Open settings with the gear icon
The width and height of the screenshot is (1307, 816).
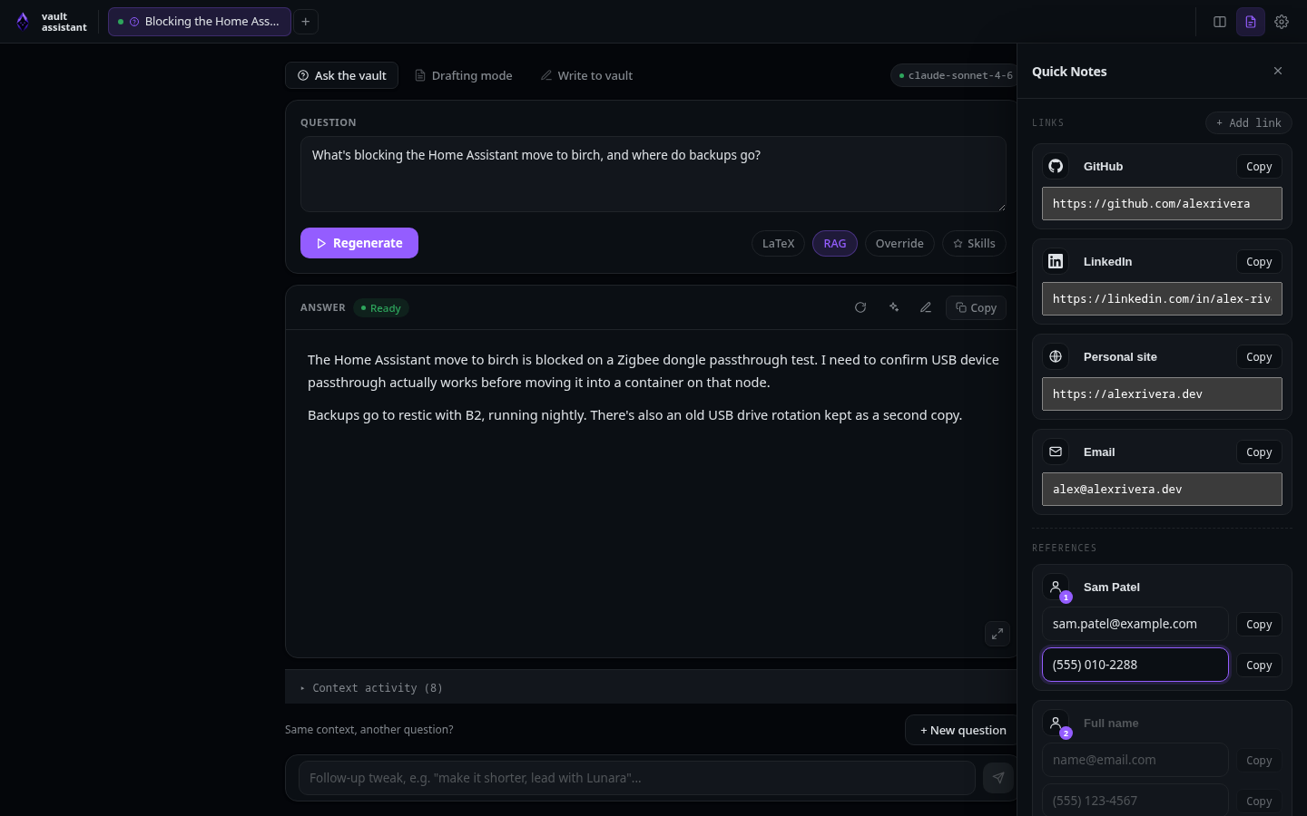pyautogui.click(x=1282, y=22)
